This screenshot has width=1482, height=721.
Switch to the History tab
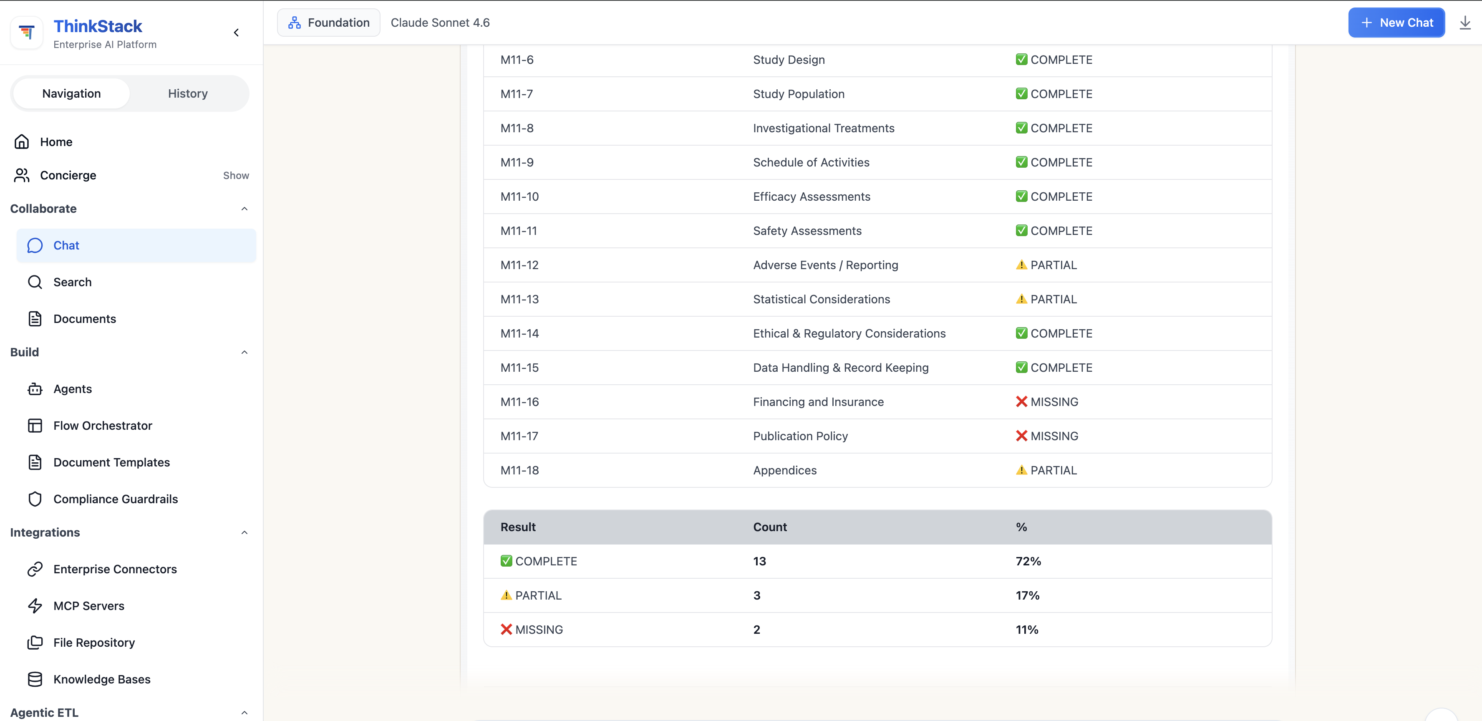click(x=188, y=93)
